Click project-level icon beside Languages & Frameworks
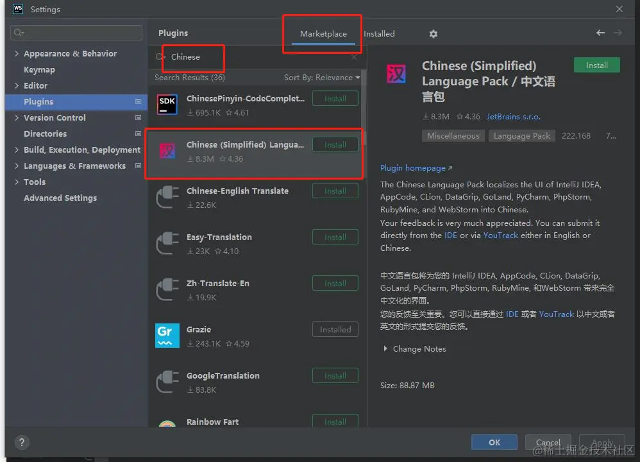Screen dimensions: 640x462 click(x=138, y=166)
